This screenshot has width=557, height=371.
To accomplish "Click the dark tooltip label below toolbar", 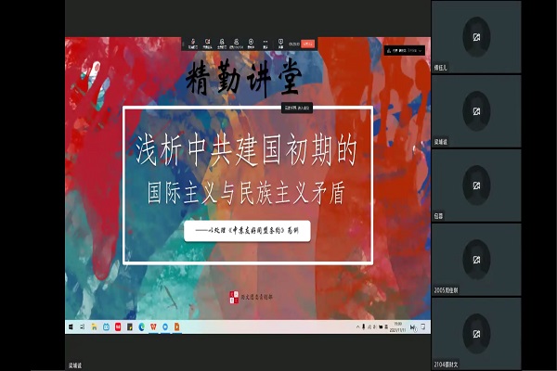I will click(295, 108).
